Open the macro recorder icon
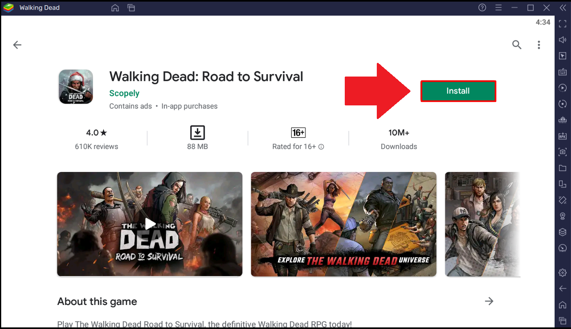The width and height of the screenshot is (571, 329). [563, 88]
